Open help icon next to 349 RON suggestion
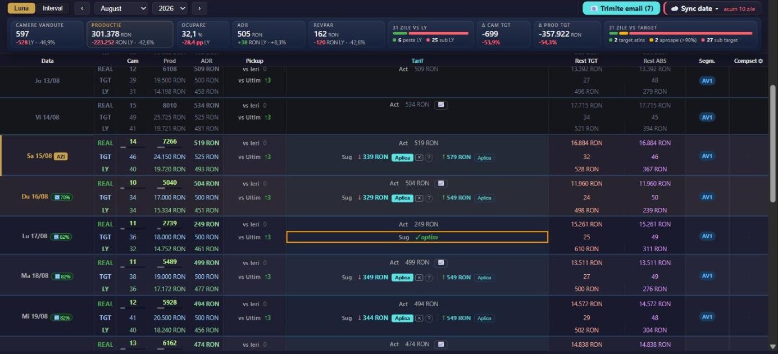The height and width of the screenshot is (354, 778). coord(429,278)
